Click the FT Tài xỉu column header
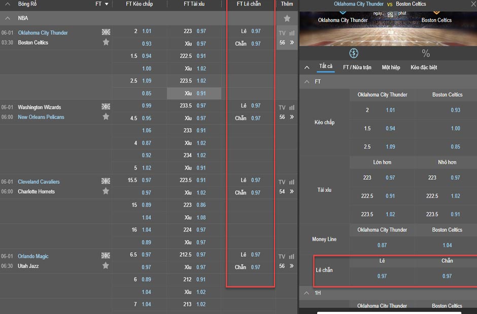This screenshot has width=477, height=314. [x=194, y=4]
